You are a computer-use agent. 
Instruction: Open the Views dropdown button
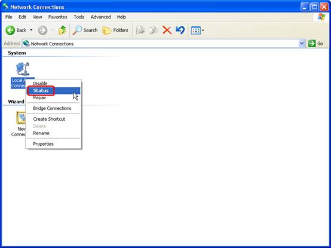197,30
